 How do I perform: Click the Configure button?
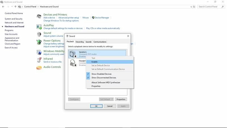click(x=74, y=99)
